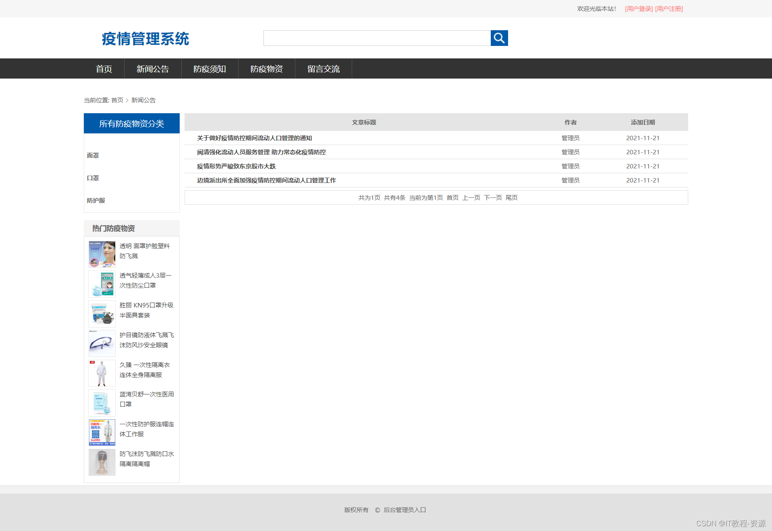This screenshot has width=772, height=531.
Task: Click the 蓝湾贝舒口罩 product thumbnail
Action: 102,403
